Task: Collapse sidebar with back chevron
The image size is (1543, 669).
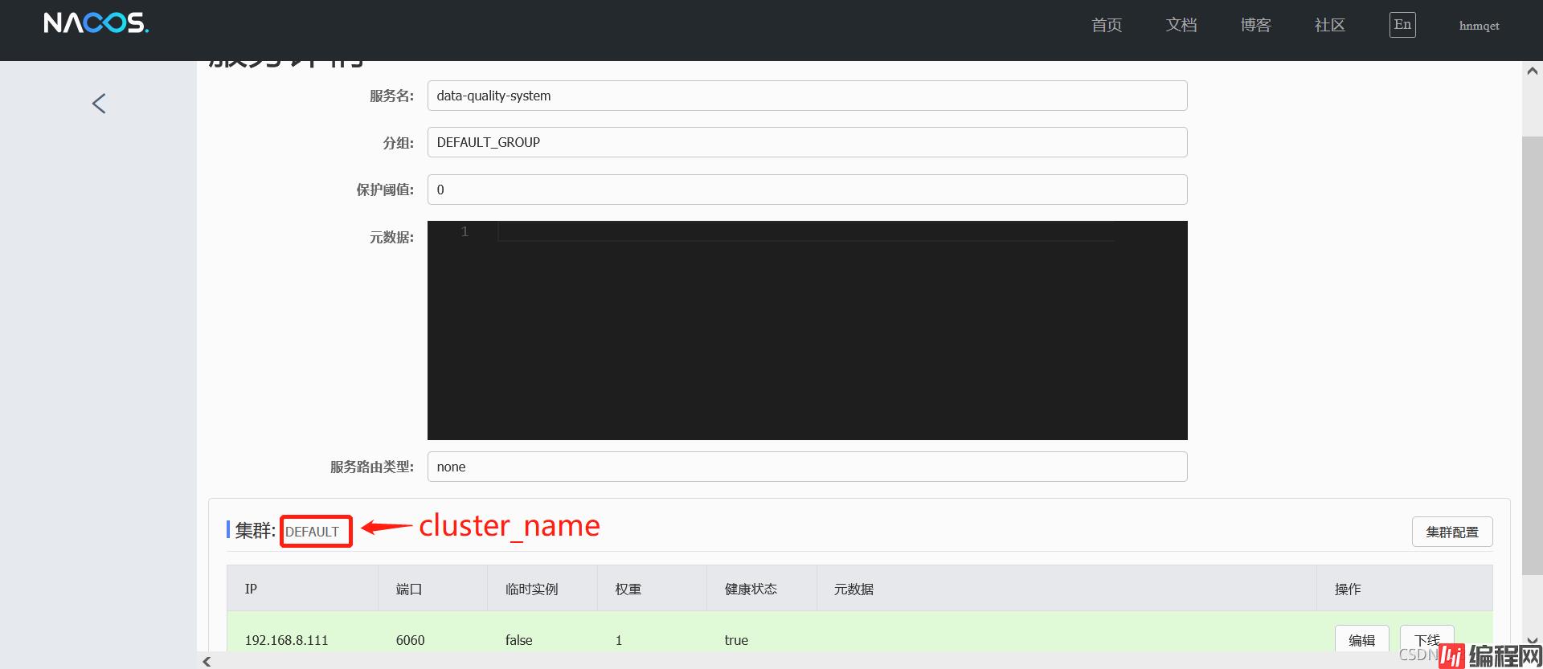Action: tap(99, 104)
